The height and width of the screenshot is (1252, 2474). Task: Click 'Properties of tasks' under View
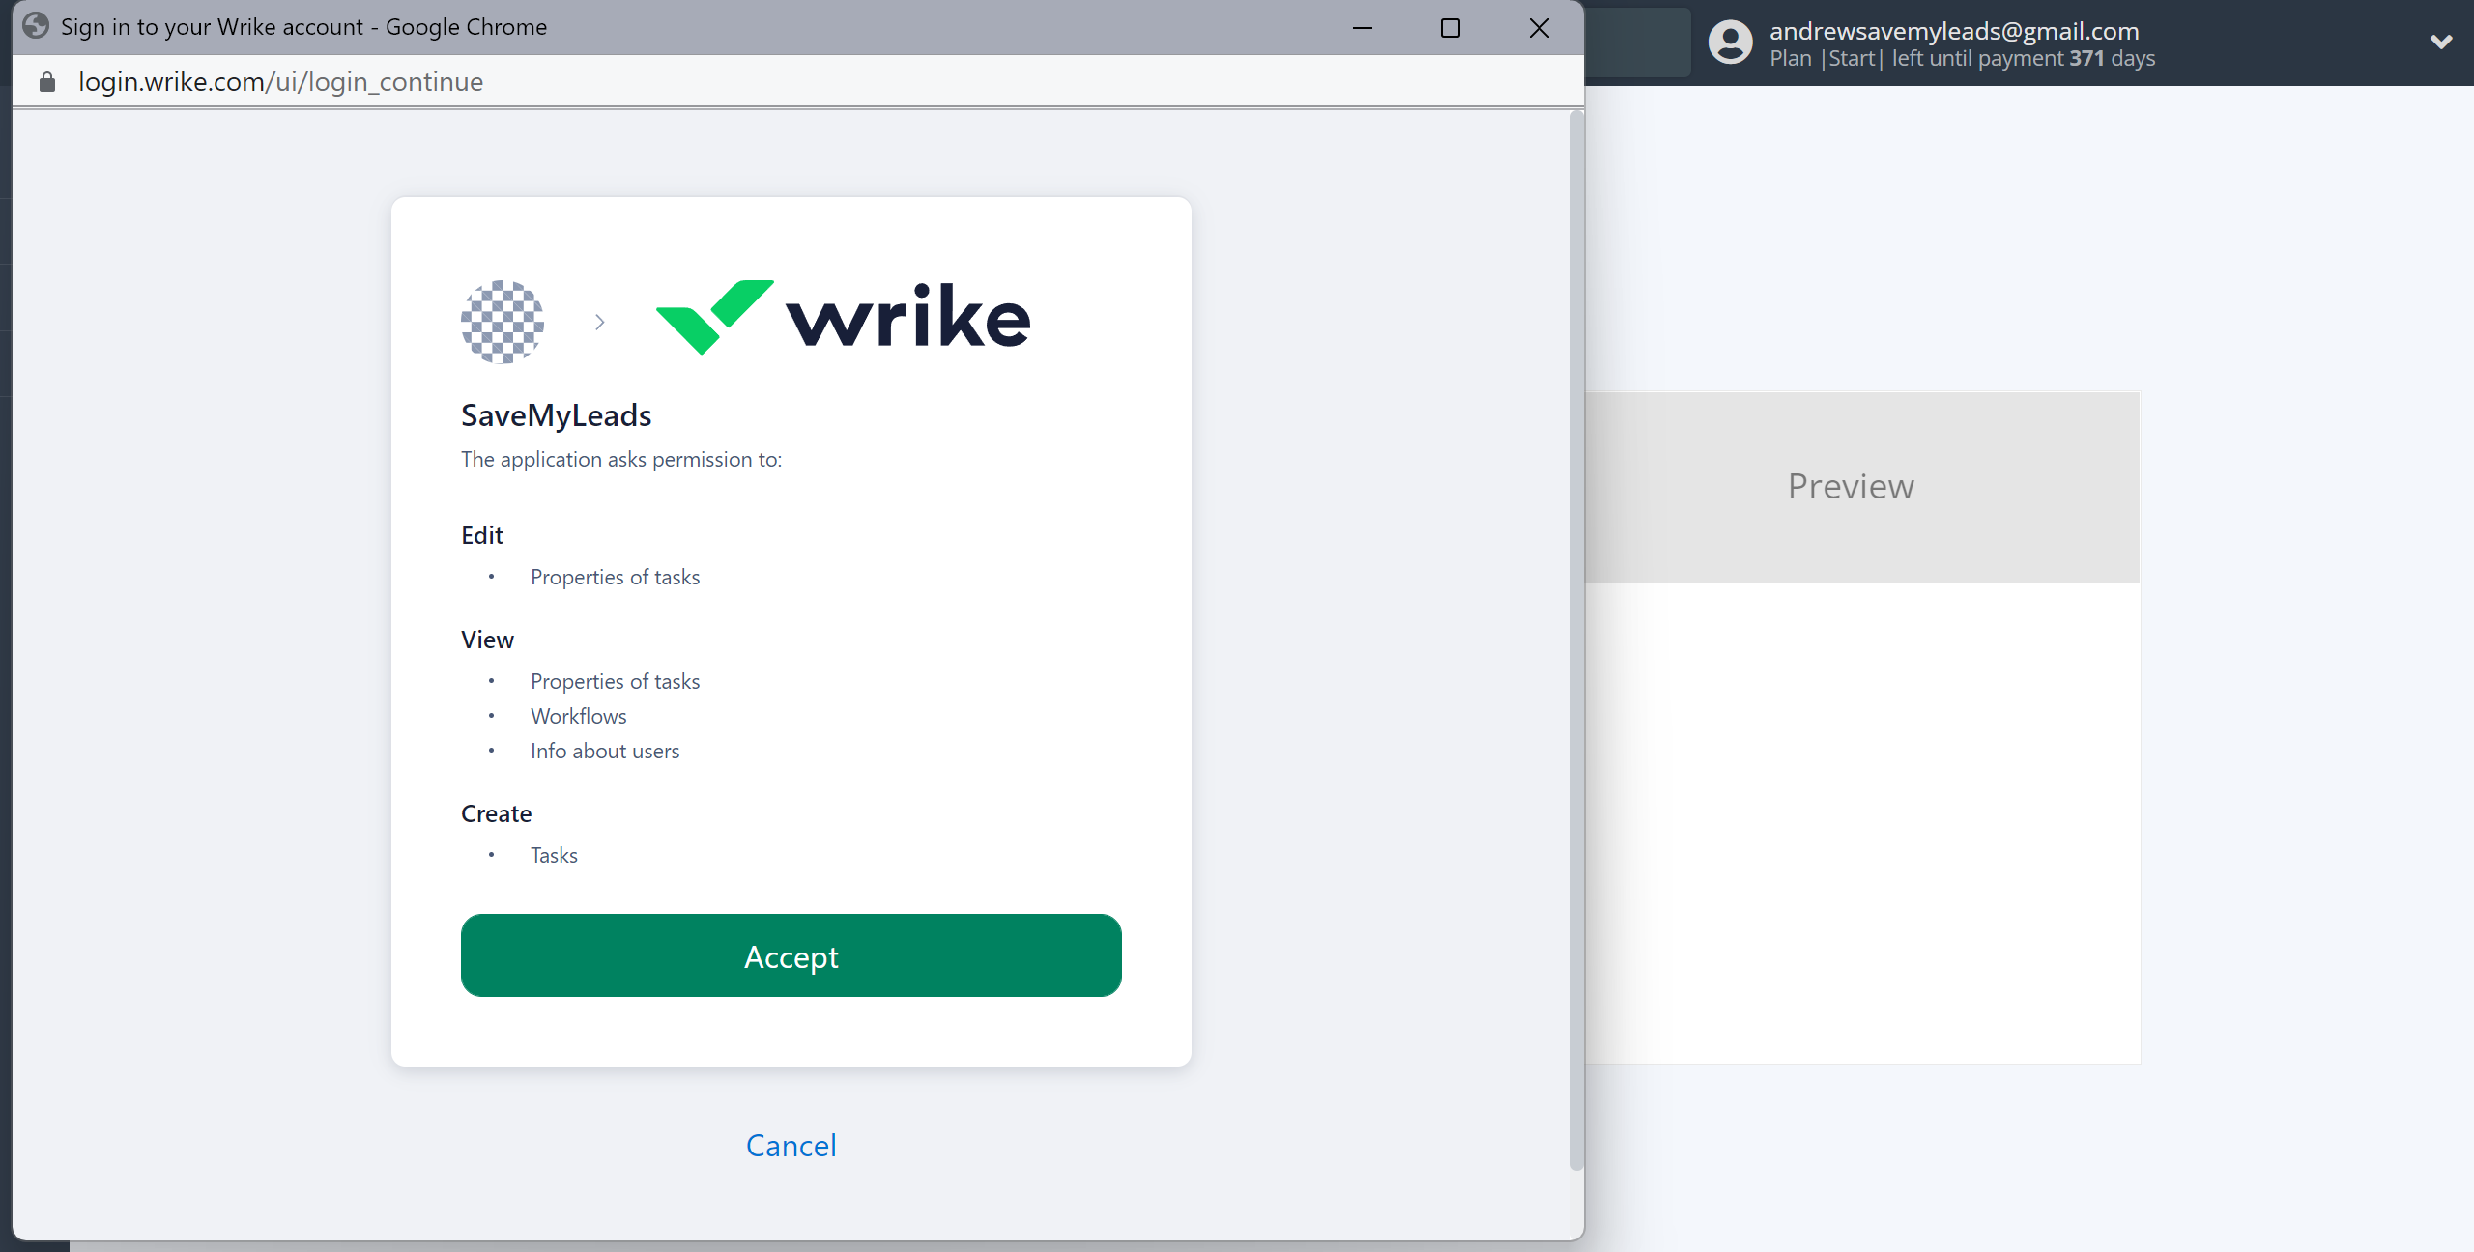pos(615,681)
